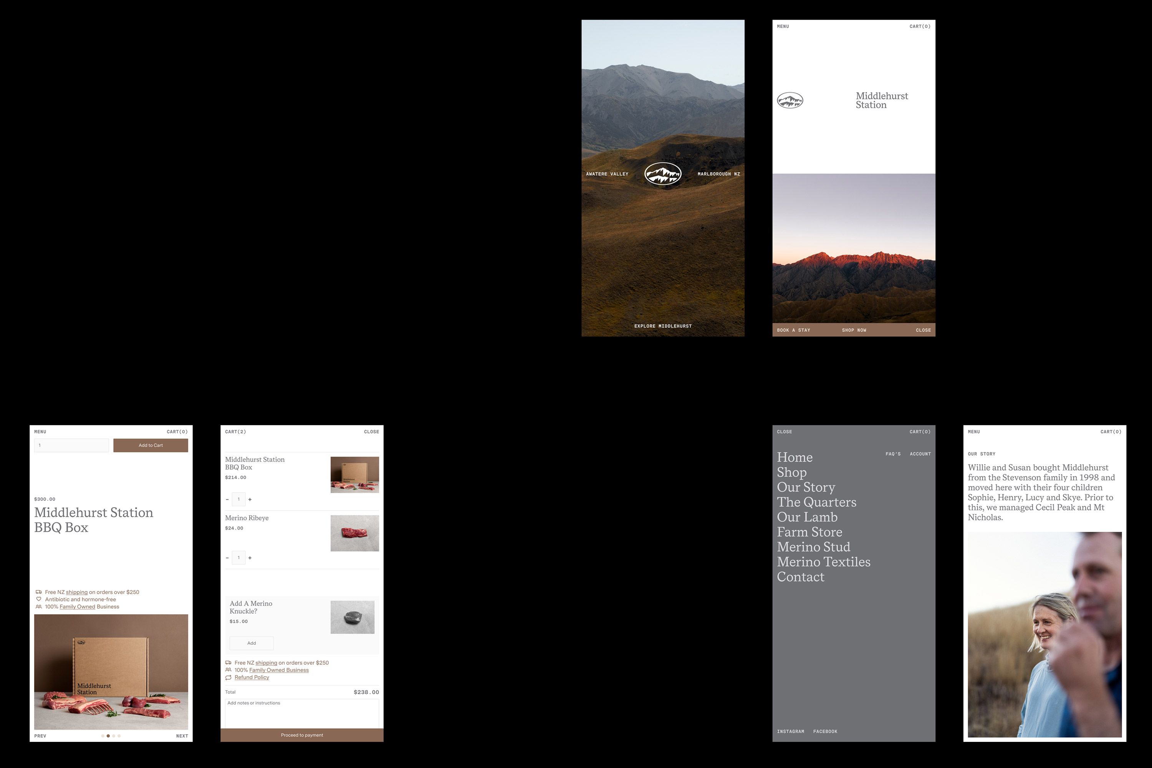Click the Add button for Merino Knuckle

pos(251,643)
